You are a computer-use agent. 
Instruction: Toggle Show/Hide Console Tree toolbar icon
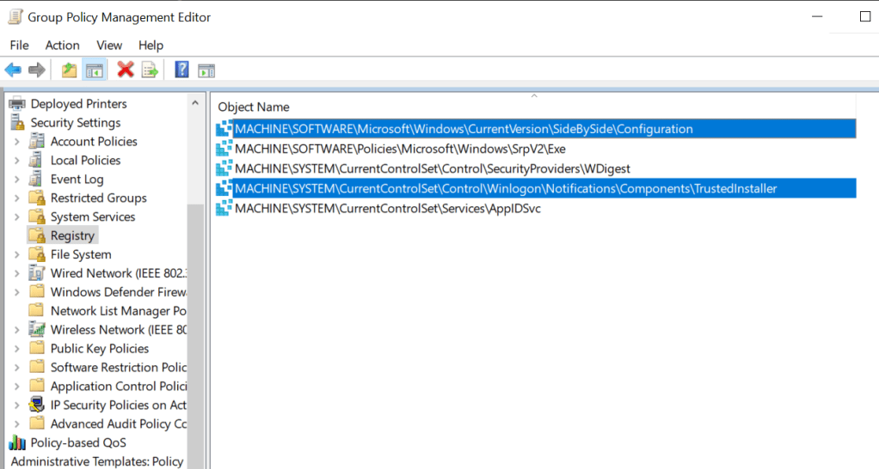(94, 70)
